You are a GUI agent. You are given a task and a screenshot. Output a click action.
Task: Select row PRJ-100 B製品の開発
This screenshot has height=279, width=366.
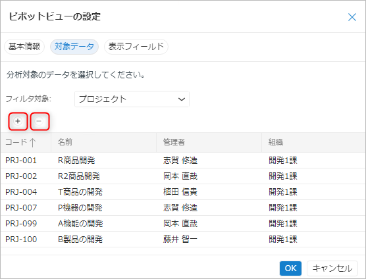(183, 240)
